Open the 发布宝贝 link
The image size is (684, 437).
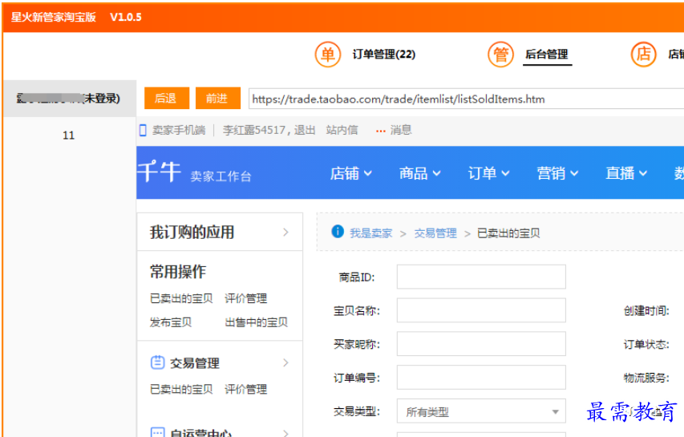pos(171,322)
